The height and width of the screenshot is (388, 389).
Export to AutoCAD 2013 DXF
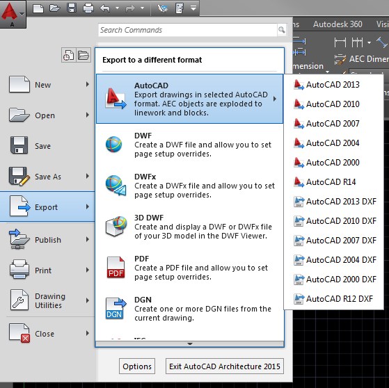333,202
